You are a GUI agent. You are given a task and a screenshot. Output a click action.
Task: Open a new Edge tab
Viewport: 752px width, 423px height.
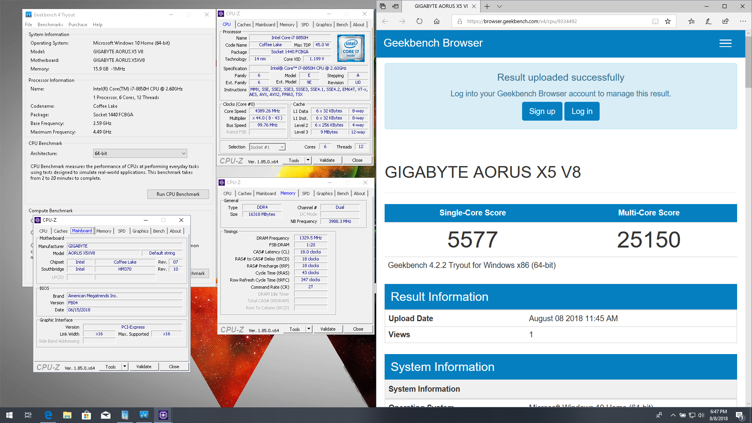tap(487, 6)
